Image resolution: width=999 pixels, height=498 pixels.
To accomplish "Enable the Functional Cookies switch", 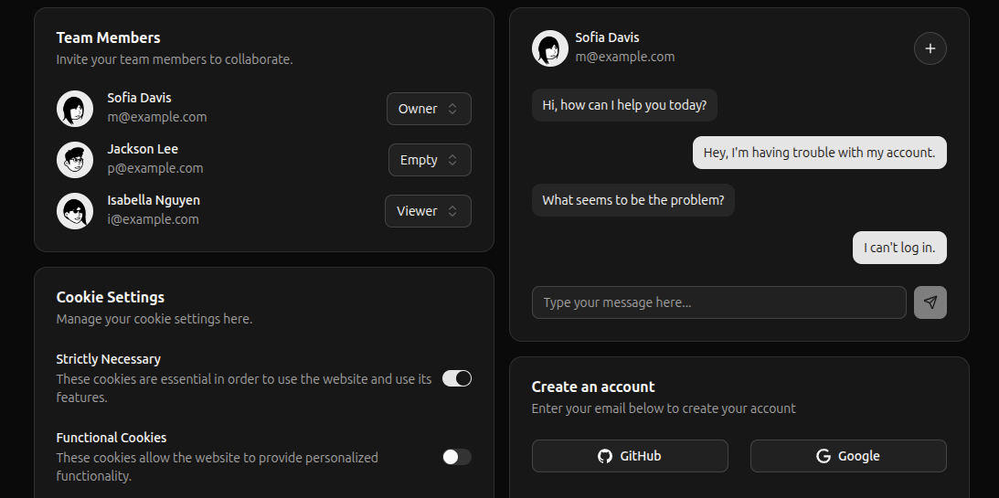I will pos(456,457).
